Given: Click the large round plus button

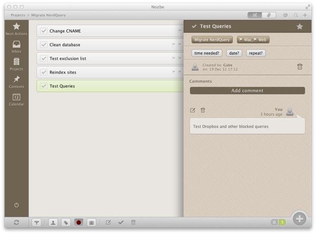Looking at the screenshot, I should click(300, 219).
